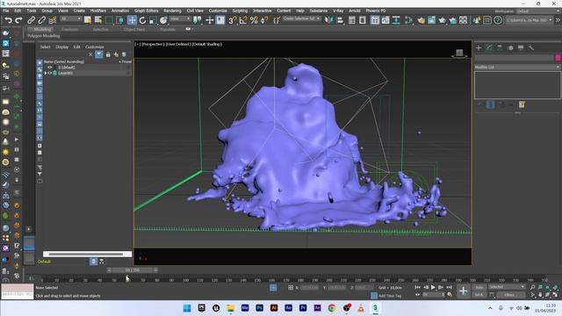
Task: Open the Graph Editors menu
Action: 147,11
